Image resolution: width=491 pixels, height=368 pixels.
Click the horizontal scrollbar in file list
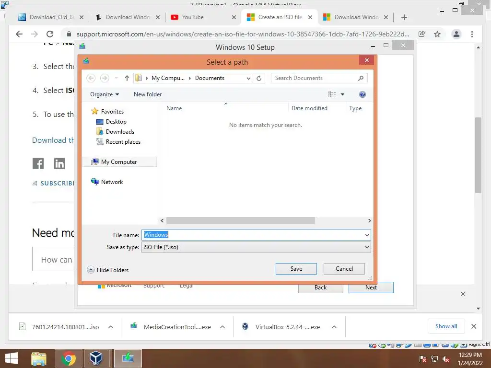coord(241,220)
